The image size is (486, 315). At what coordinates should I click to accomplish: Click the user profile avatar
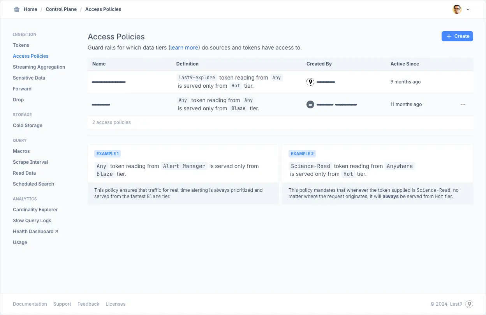point(457,9)
